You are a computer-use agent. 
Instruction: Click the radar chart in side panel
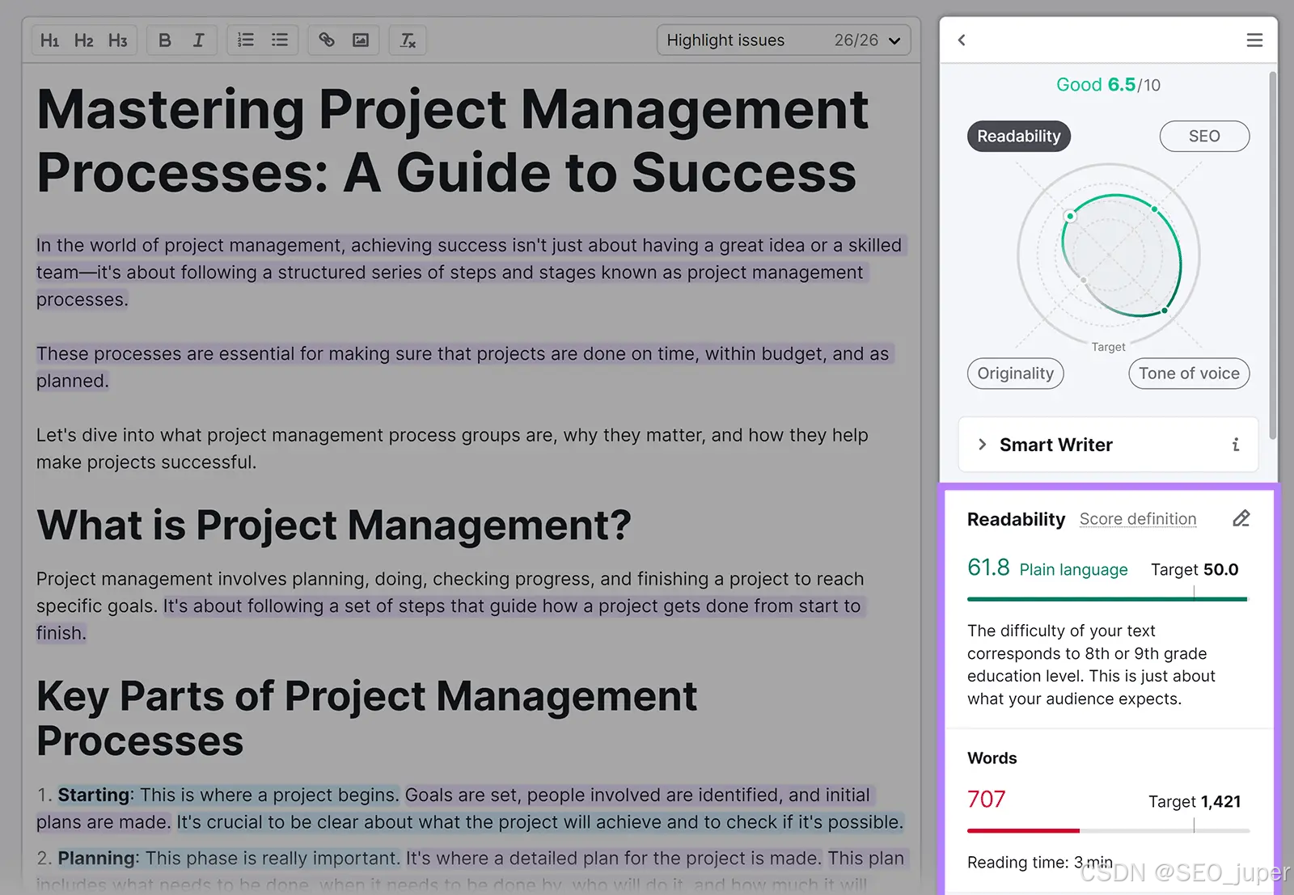(x=1109, y=256)
